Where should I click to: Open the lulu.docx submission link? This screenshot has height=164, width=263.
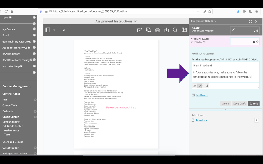tap(202, 120)
